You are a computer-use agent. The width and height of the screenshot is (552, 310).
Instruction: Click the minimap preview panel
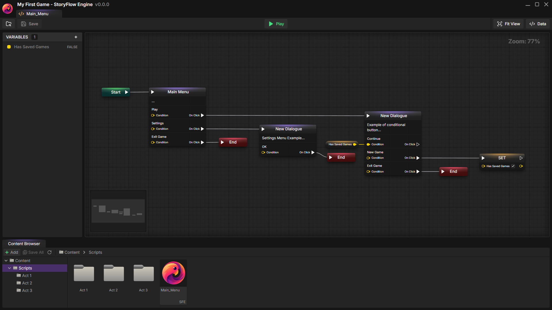(118, 211)
